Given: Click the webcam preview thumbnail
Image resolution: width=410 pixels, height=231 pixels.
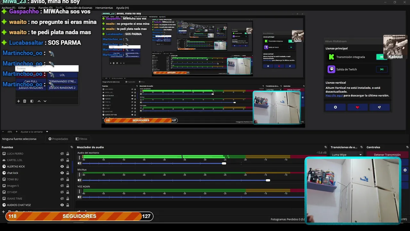Looking at the screenshot, I should click(353, 190).
